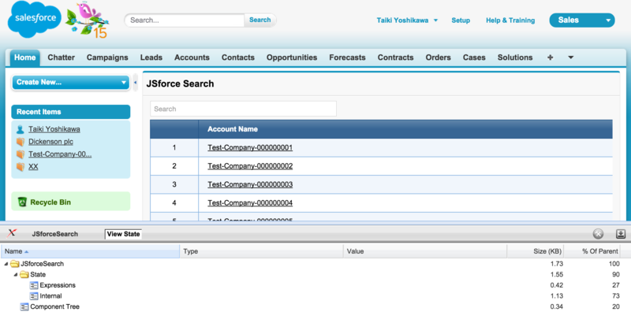Open the Home tab
Screen dimensions: 631x319
(x=25, y=57)
